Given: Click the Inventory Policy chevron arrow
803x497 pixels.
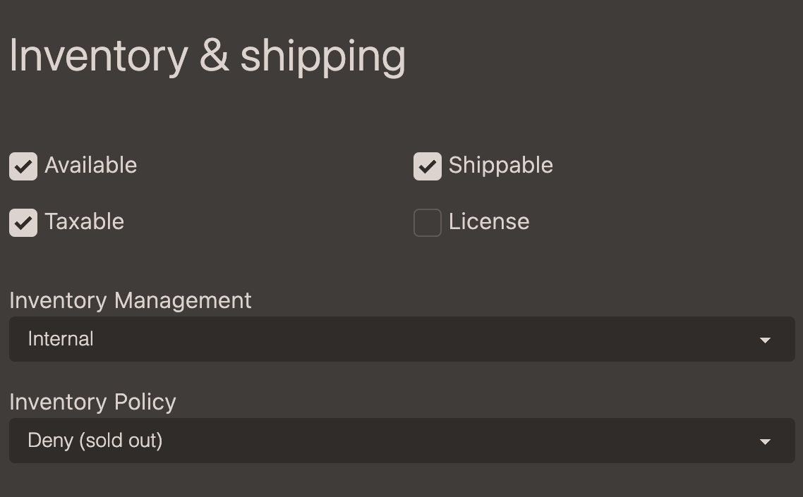Looking at the screenshot, I should click(766, 441).
